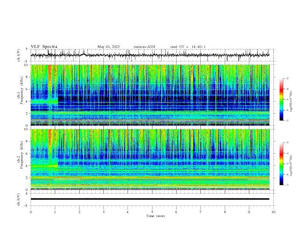Click the upper colorbar "log(PSD)(V²/Hz)" label
The width and height of the screenshot is (308, 238).
click(291, 101)
